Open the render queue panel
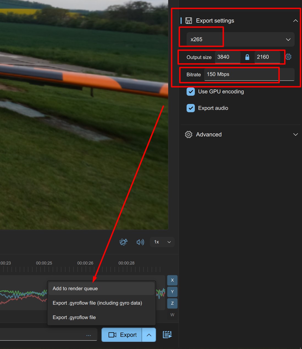This screenshot has height=349, width=302. (167, 335)
